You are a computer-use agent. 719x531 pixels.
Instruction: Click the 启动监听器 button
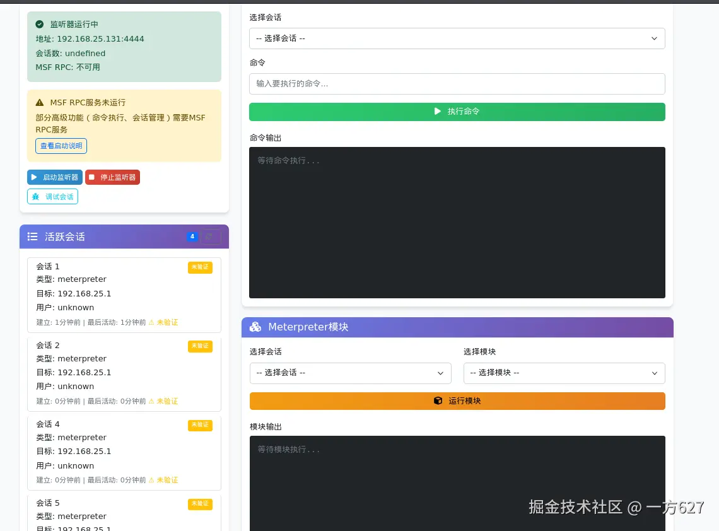[55, 177]
